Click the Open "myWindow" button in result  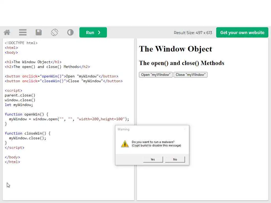(156, 75)
